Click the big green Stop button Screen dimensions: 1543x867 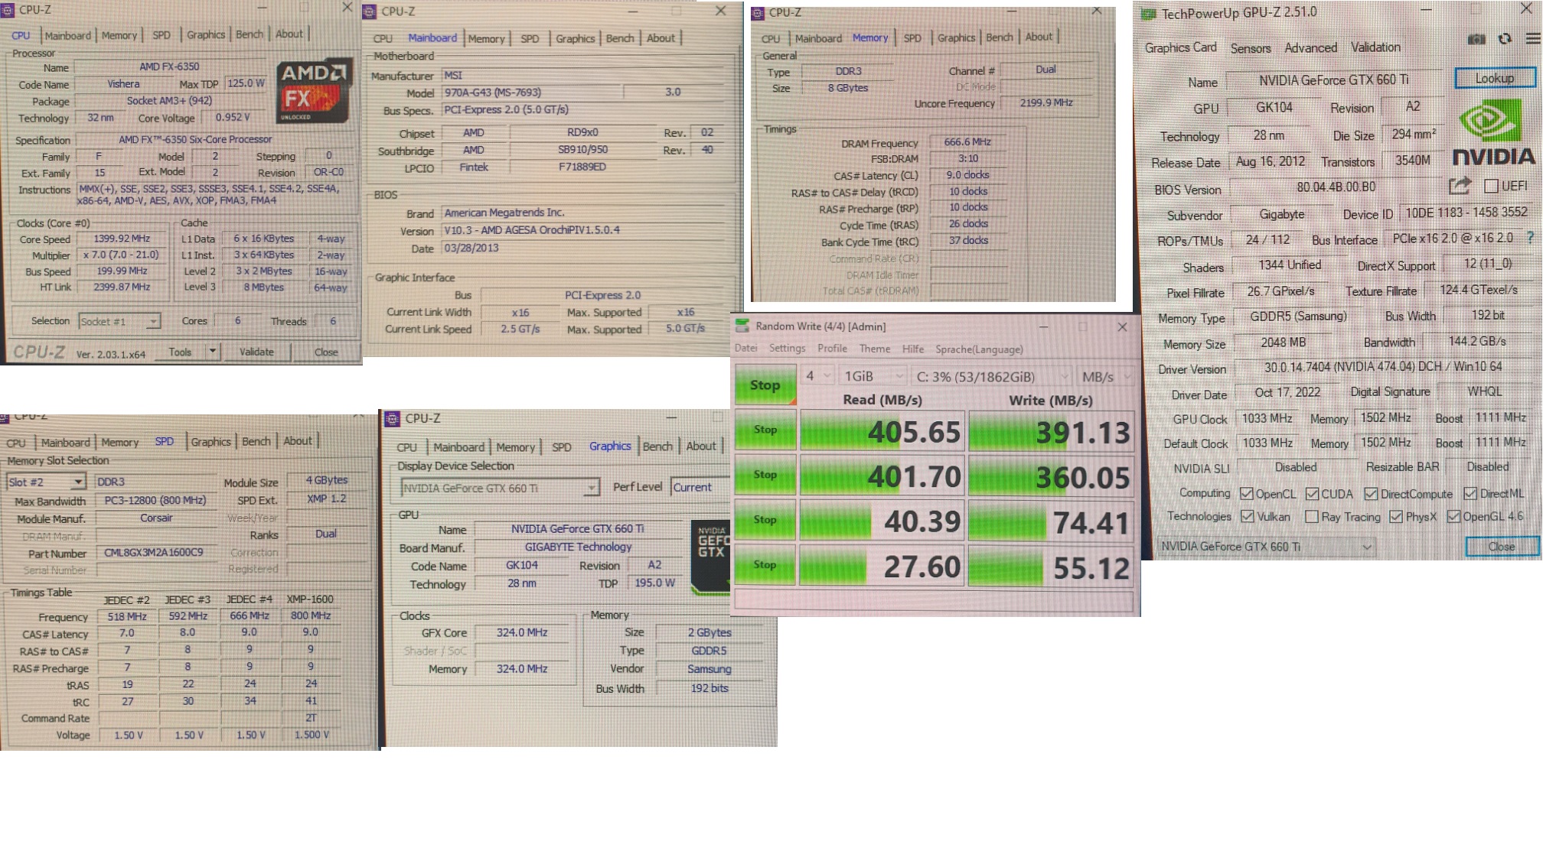click(765, 385)
